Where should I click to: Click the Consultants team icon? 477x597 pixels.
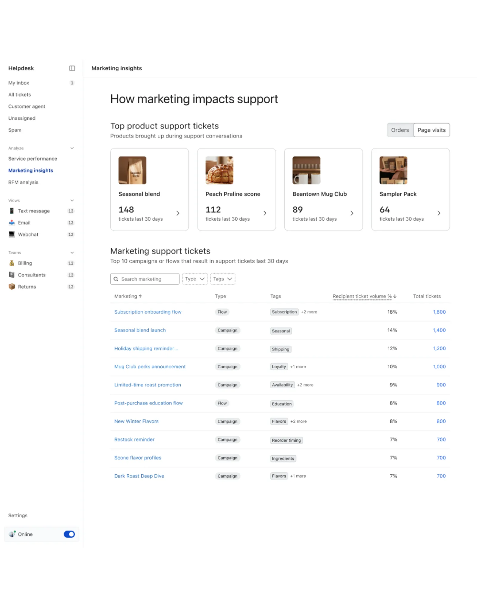(x=12, y=275)
